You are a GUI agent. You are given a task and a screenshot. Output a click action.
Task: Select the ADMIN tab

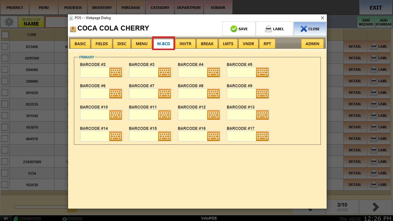coord(312,44)
